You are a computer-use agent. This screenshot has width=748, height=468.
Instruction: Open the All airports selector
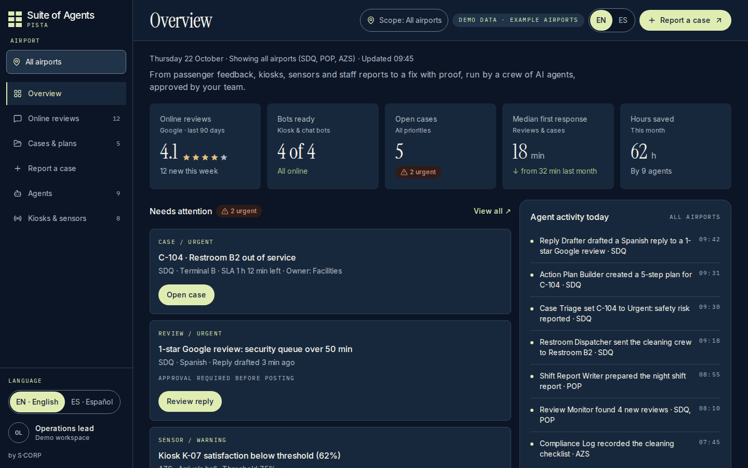pos(66,62)
